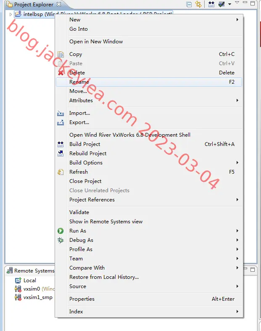Click the vxsim0 target icon

[x=18, y=289]
